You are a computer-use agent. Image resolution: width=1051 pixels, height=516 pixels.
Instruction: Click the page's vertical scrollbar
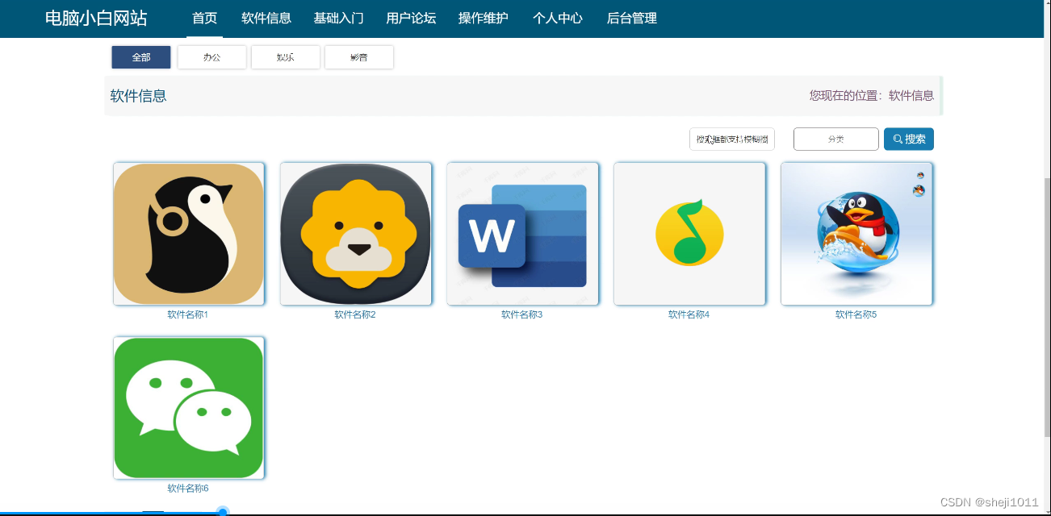tap(1048, 306)
